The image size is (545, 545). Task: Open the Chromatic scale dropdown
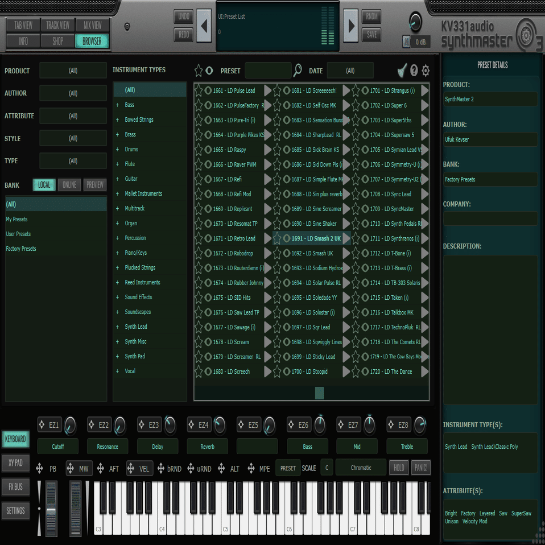361,468
